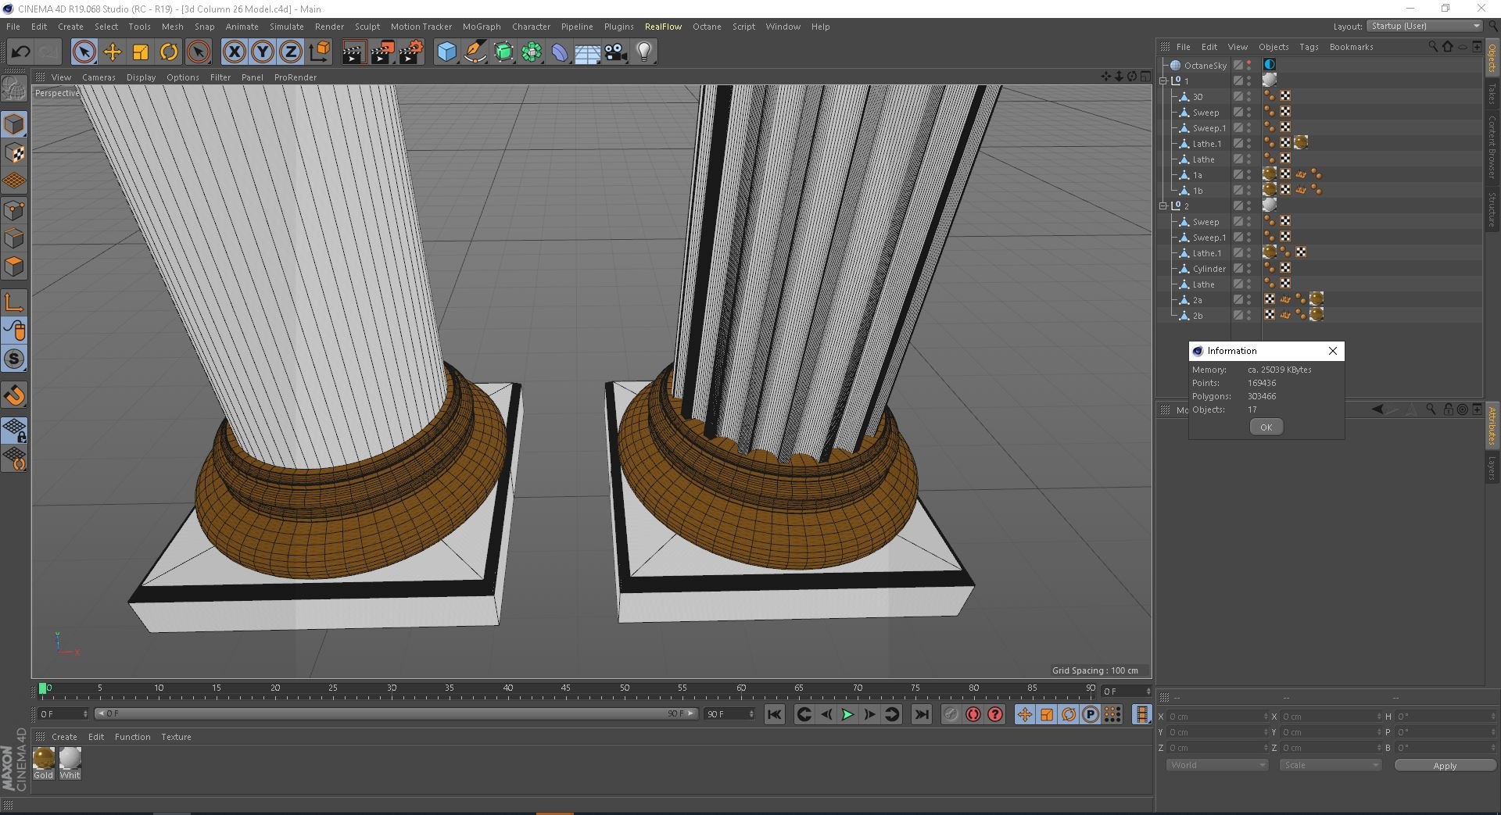
Task: Select the Gold material swatch
Action: [44, 763]
